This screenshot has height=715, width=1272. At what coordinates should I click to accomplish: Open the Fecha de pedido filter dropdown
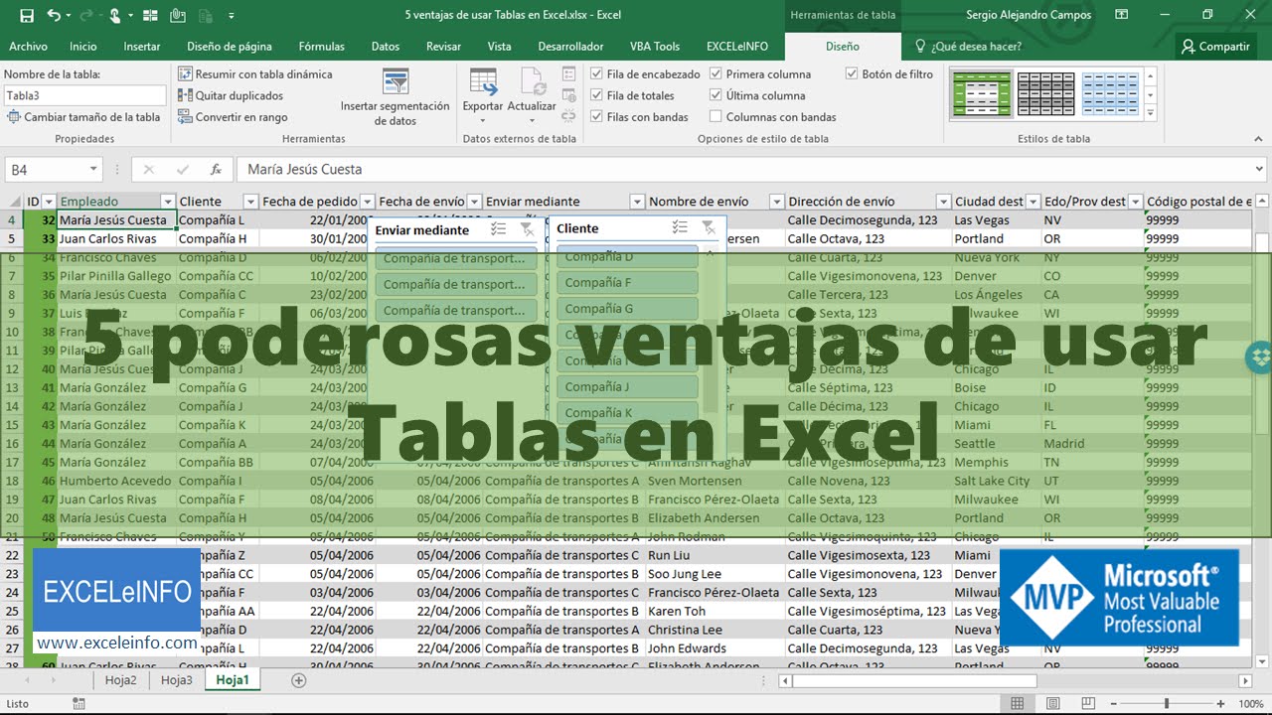click(x=367, y=202)
